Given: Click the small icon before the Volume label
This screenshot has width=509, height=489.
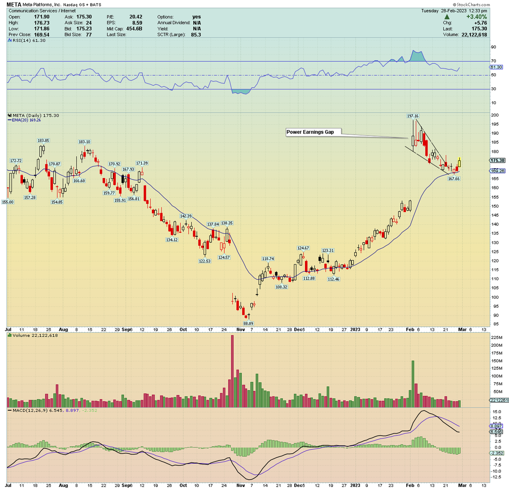Looking at the screenshot, I should 10,336.
